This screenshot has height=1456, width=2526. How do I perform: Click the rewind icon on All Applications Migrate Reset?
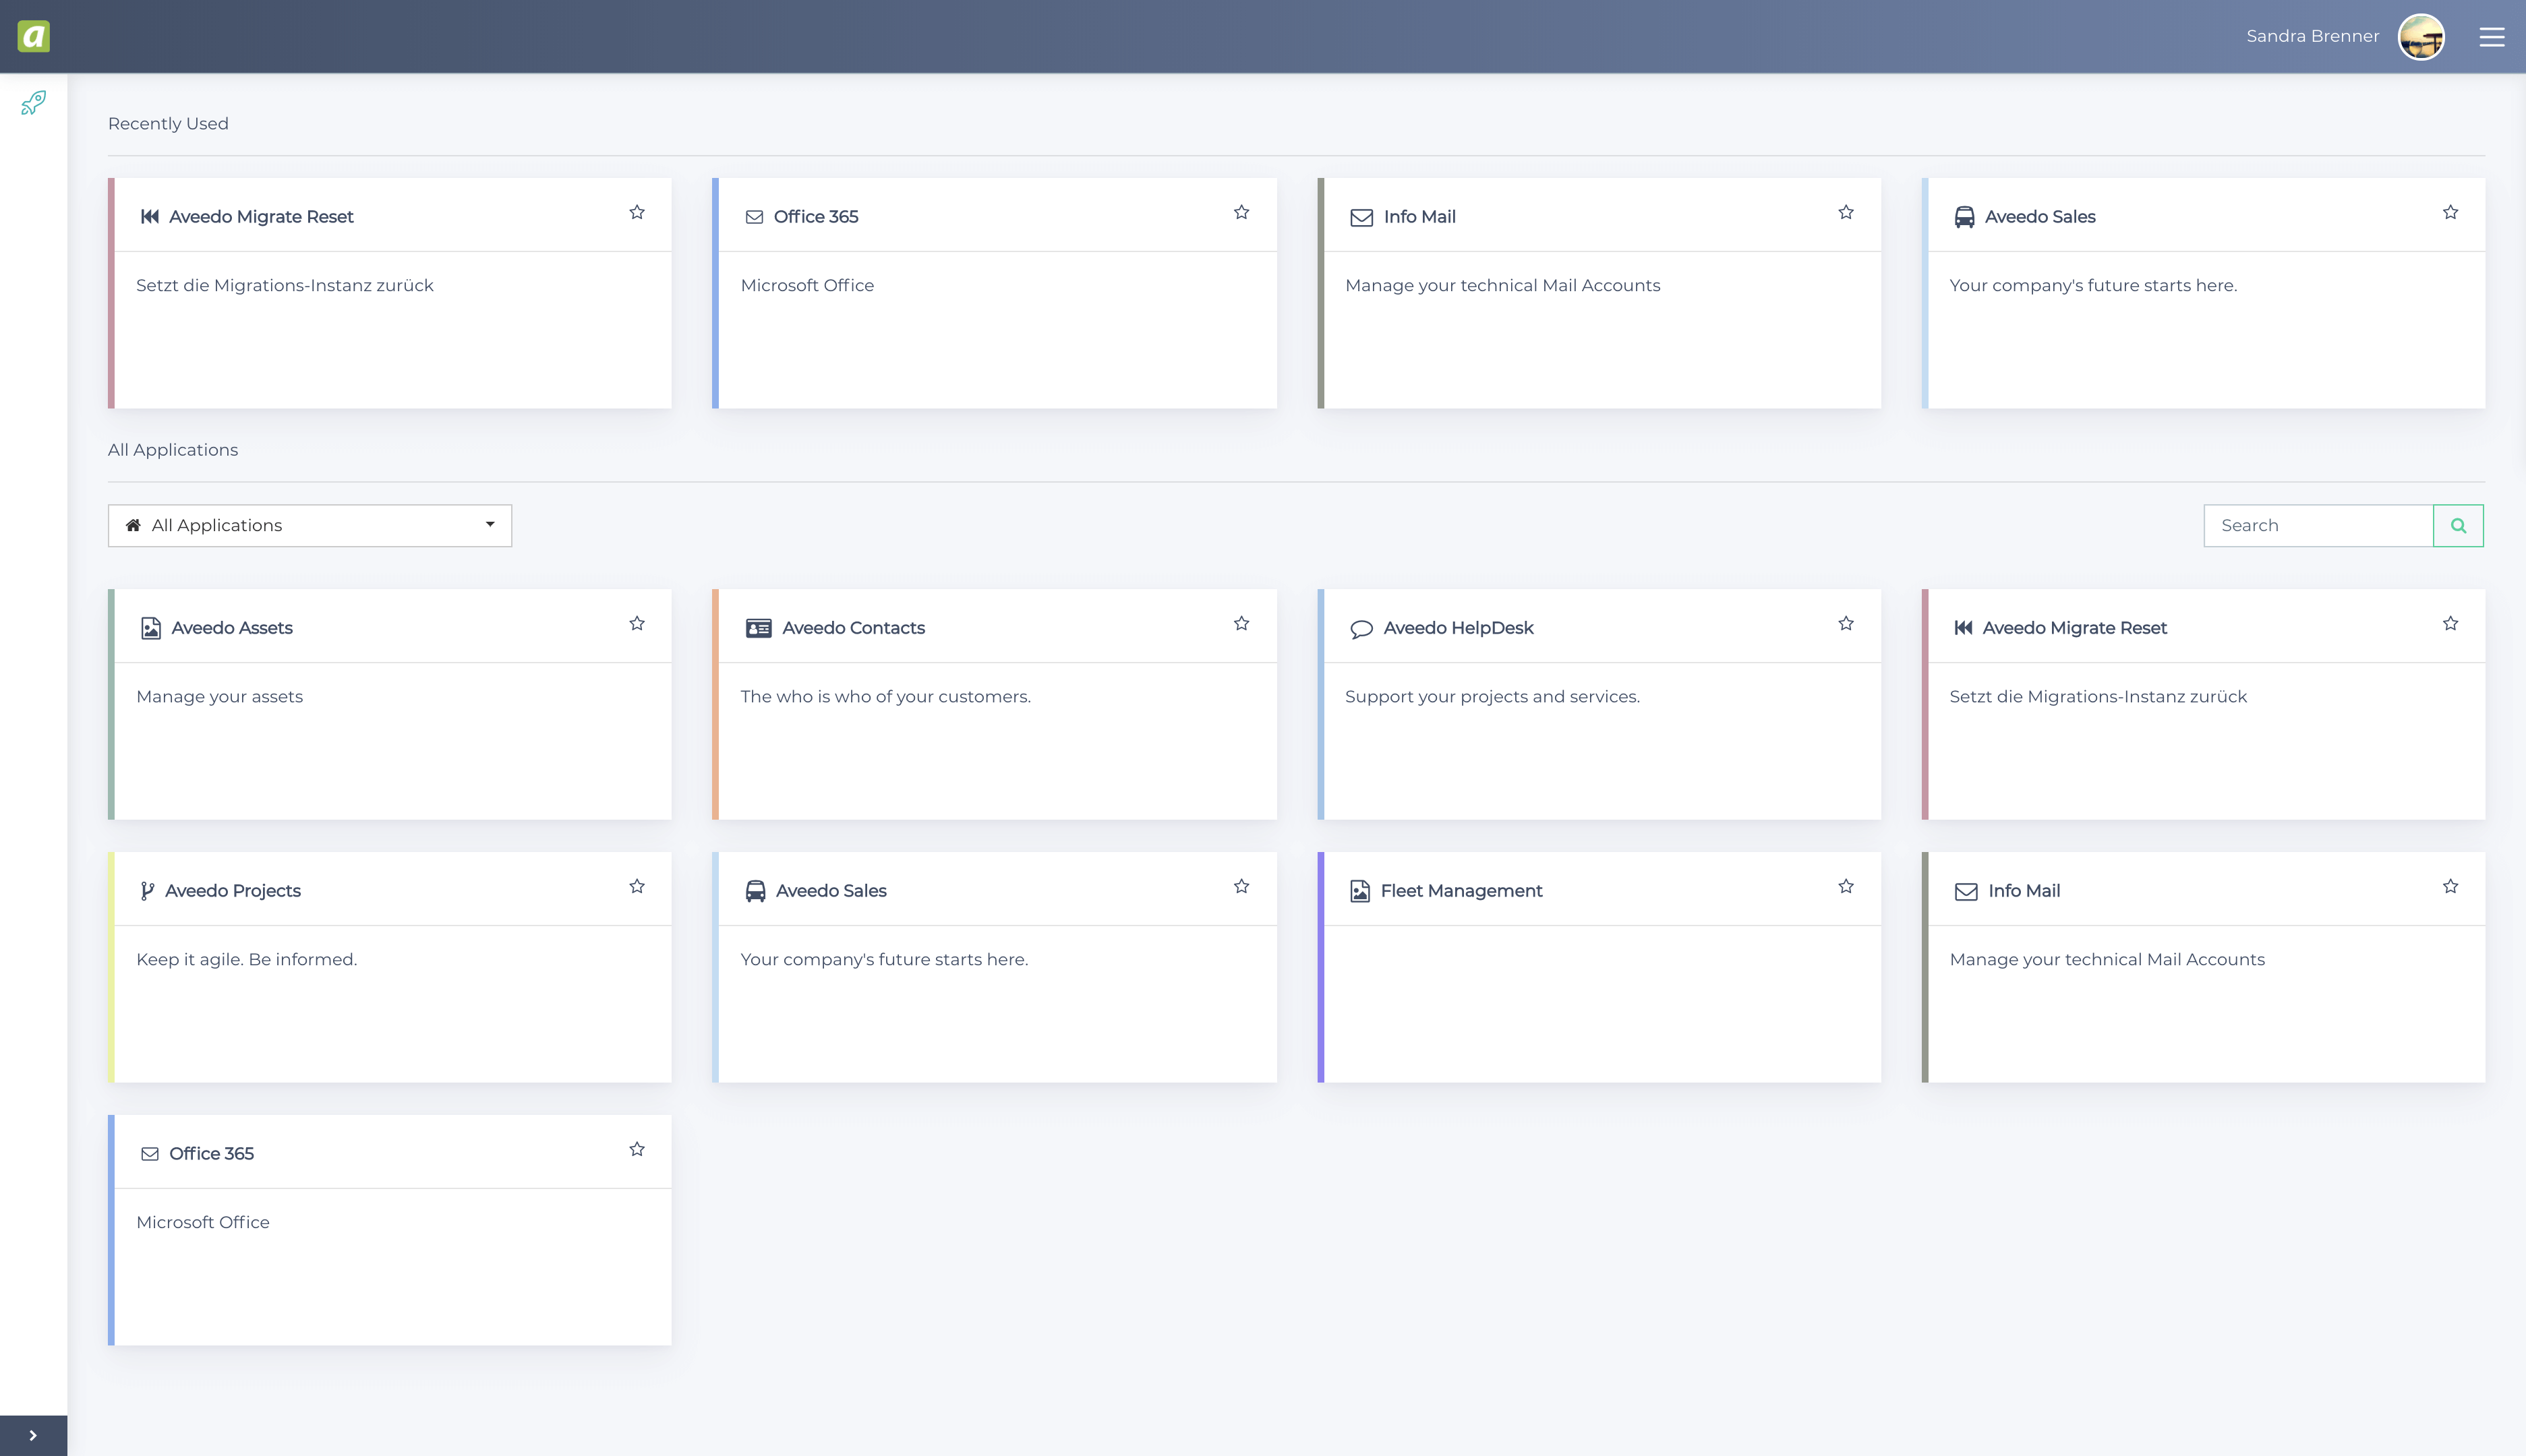point(1964,628)
